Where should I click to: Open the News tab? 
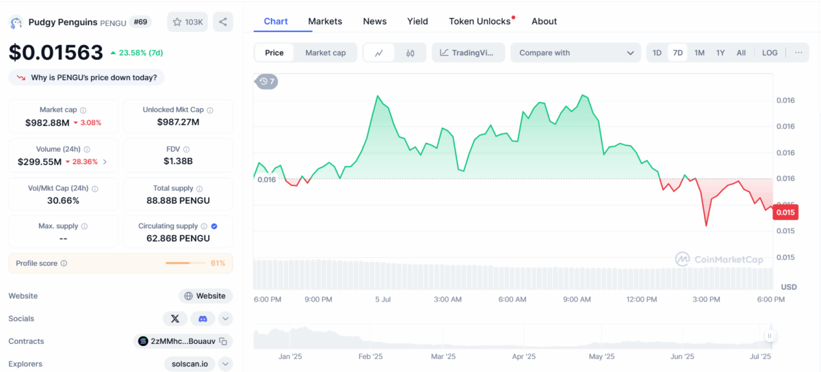[375, 21]
